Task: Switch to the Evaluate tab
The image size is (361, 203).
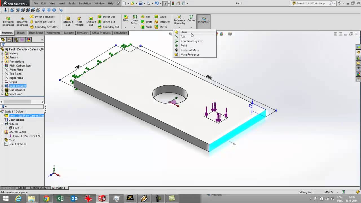Action: tap(69, 33)
